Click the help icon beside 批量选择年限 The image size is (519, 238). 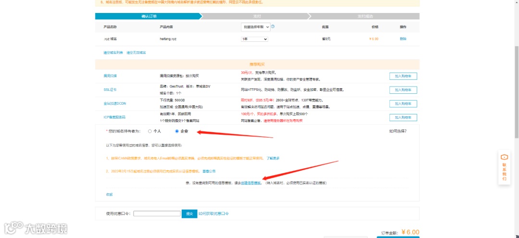273,26
